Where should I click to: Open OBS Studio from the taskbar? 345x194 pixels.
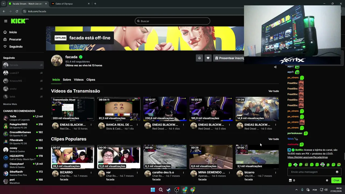point(177,190)
